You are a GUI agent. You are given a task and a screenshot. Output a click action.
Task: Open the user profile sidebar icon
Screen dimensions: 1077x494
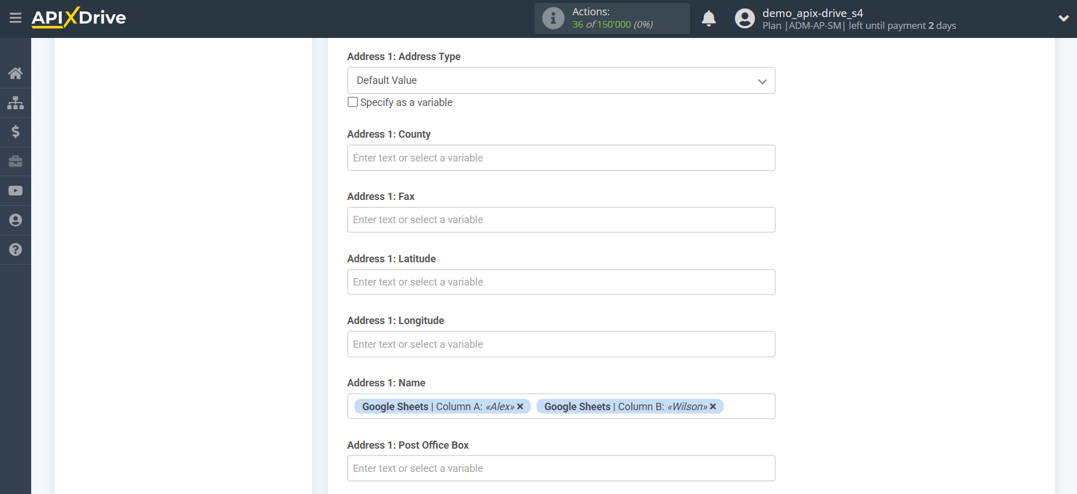(x=15, y=220)
